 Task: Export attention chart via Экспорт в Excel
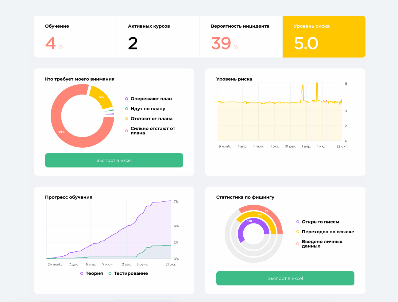point(114,160)
